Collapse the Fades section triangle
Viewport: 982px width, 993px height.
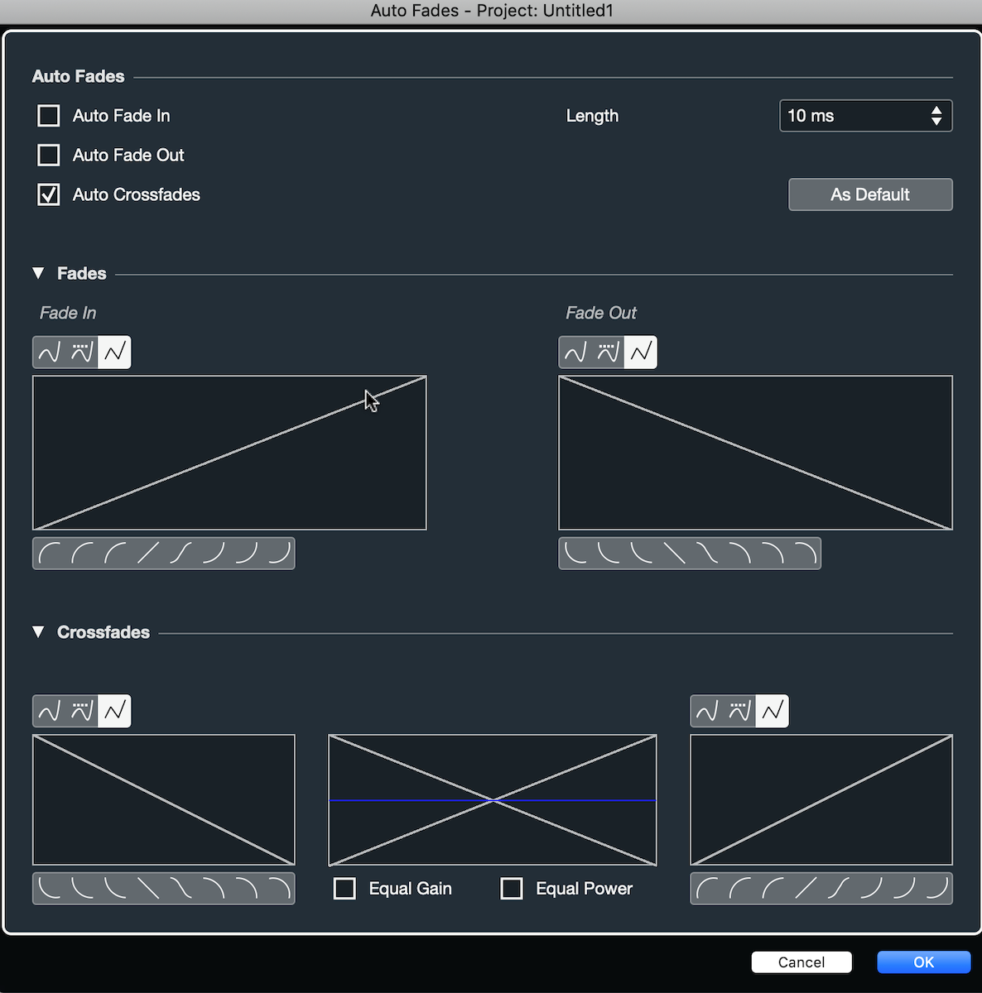click(38, 273)
